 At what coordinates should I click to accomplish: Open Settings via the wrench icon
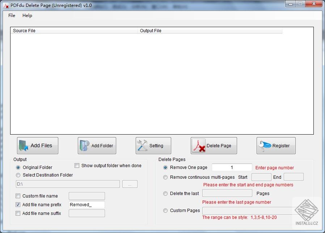click(x=142, y=145)
